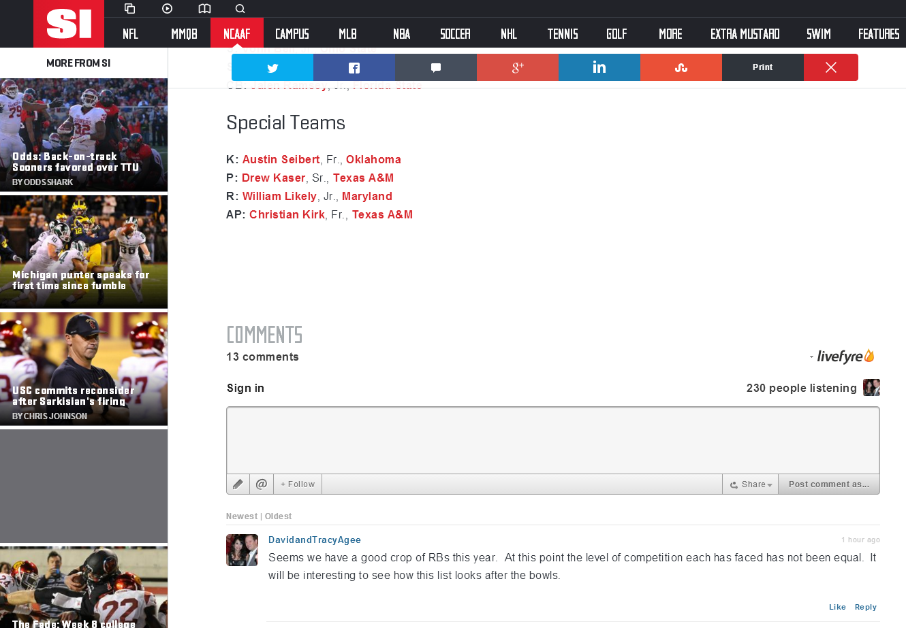Open Drew Kaser player link
The height and width of the screenshot is (628, 906).
pos(274,178)
